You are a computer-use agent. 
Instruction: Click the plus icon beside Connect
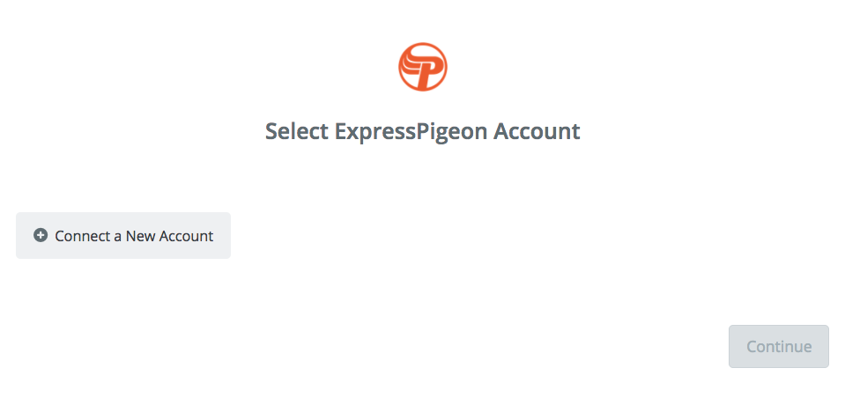pos(41,235)
